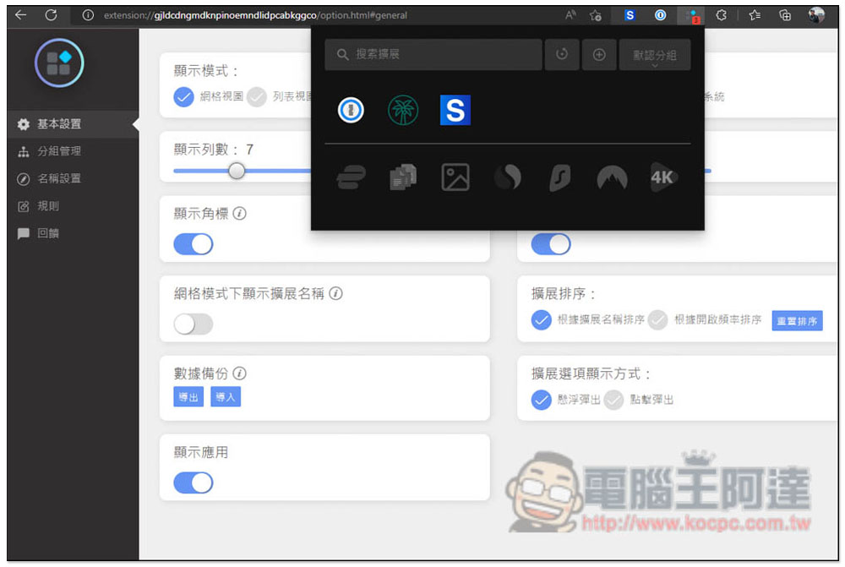Open the user profile avatar
This screenshot has height=567, width=845.
[x=816, y=15]
